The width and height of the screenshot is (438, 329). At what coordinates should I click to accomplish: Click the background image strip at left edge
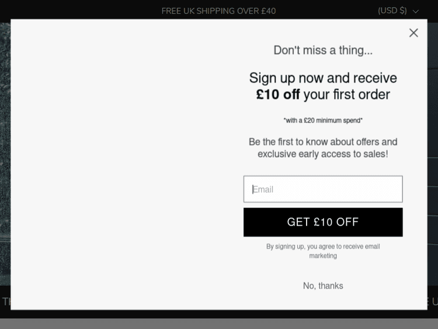[x=5, y=152]
